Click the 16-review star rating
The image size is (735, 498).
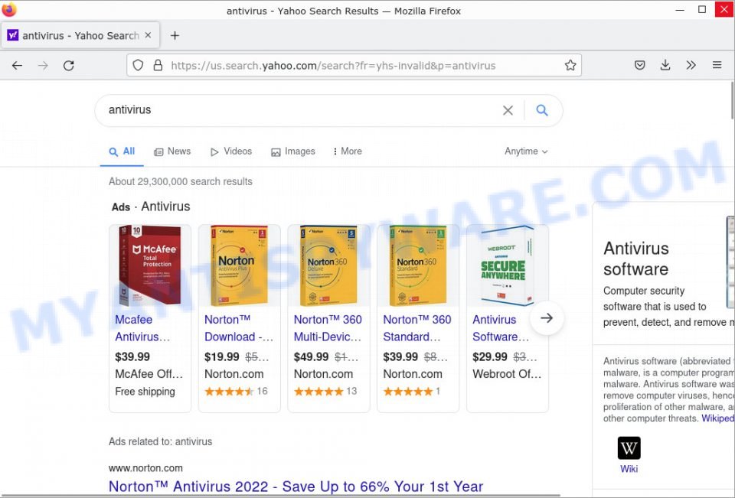coord(237,391)
